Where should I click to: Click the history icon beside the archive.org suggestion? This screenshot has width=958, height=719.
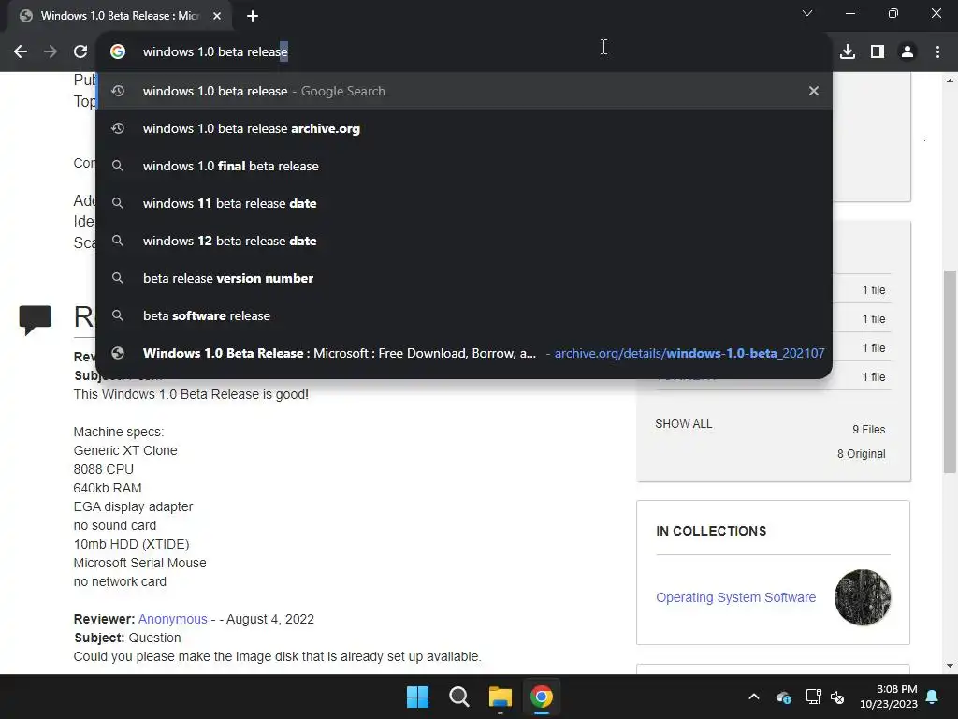(118, 128)
